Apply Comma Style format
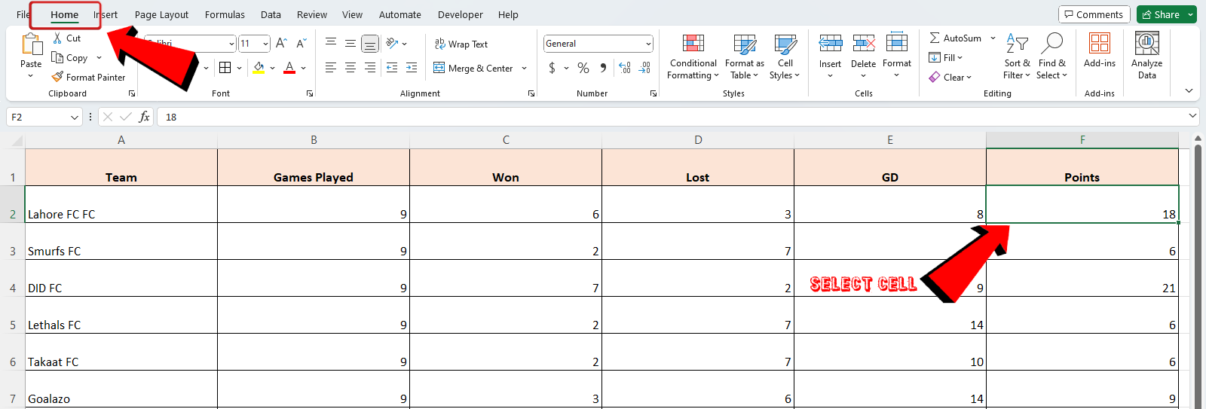The height and width of the screenshot is (409, 1206). (x=603, y=68)
